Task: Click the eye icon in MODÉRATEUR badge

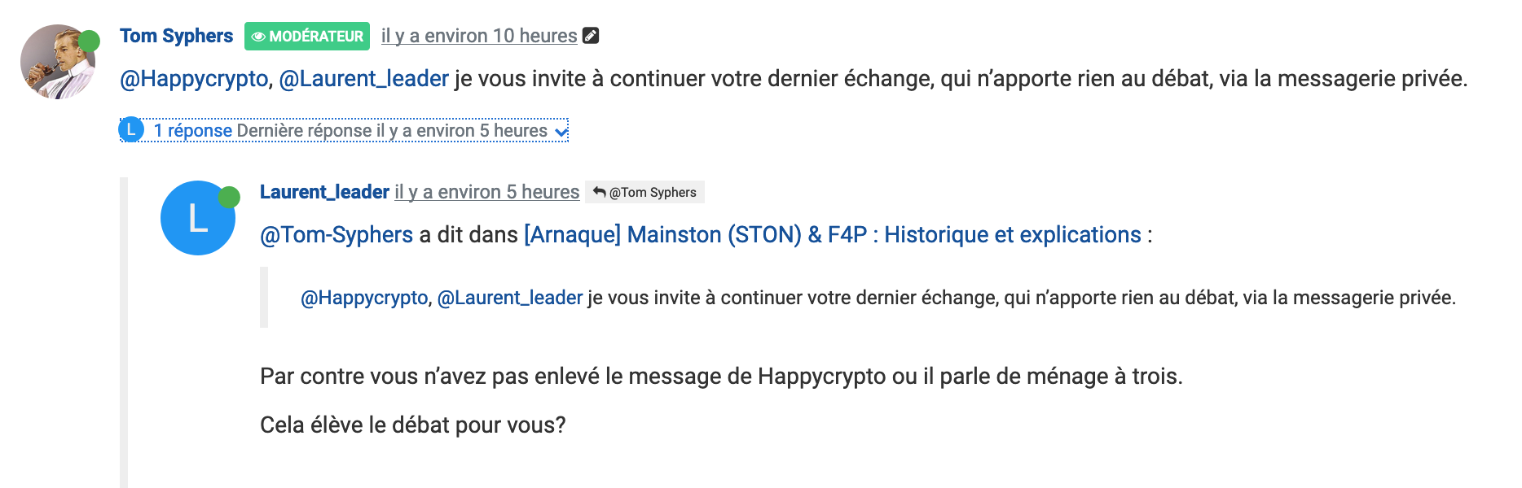Action: pos(258,37)
